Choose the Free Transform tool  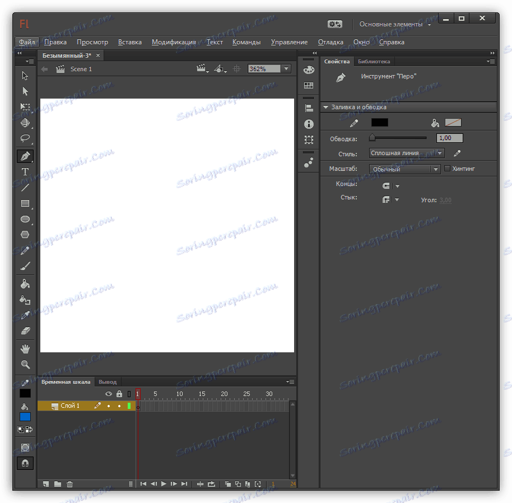[x=25, y=107]
